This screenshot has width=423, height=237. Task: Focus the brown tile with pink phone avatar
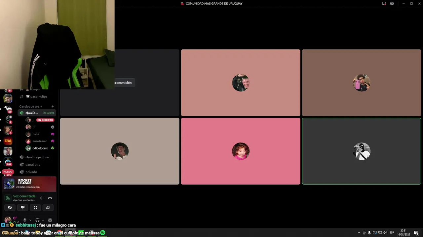[362, 83]
